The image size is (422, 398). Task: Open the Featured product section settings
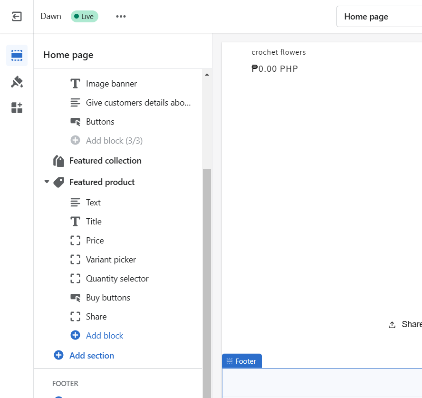pyautogui.click(x=102, y=182)
